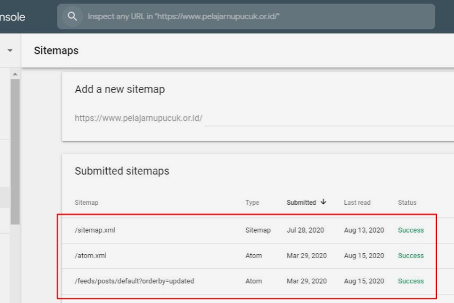
Task: Click the Submitted sort descending arrow
Action: [323, 202]
